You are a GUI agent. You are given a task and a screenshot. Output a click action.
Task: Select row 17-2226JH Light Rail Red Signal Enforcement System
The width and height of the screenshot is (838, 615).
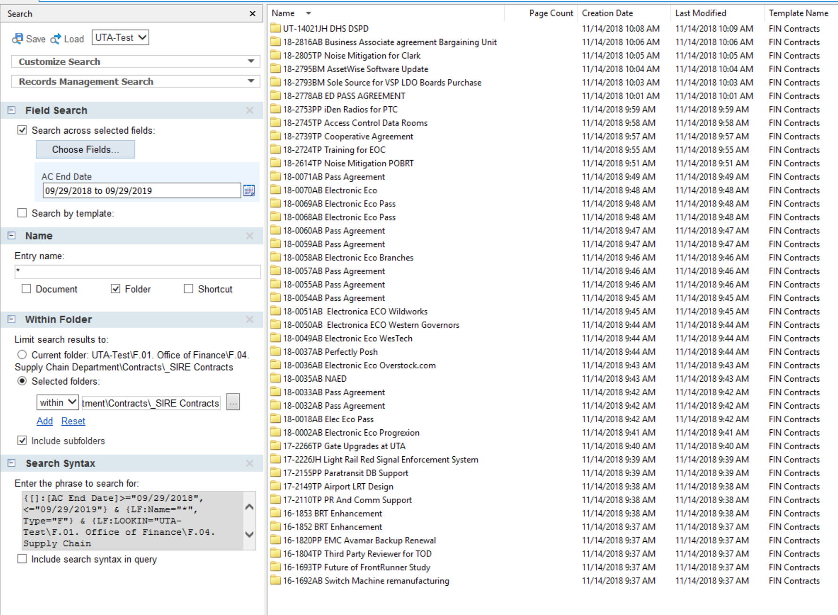click(381, 460)
